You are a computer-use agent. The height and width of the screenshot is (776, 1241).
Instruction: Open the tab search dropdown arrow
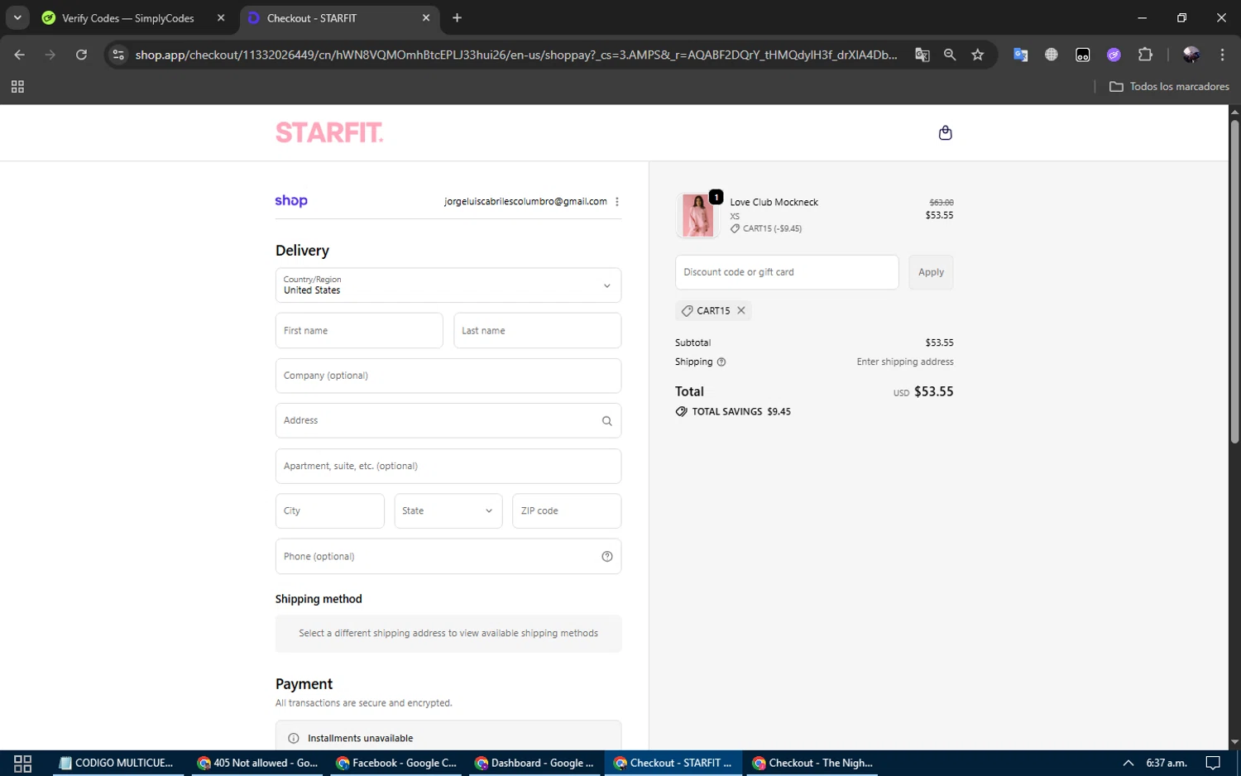tap(17, 17)
